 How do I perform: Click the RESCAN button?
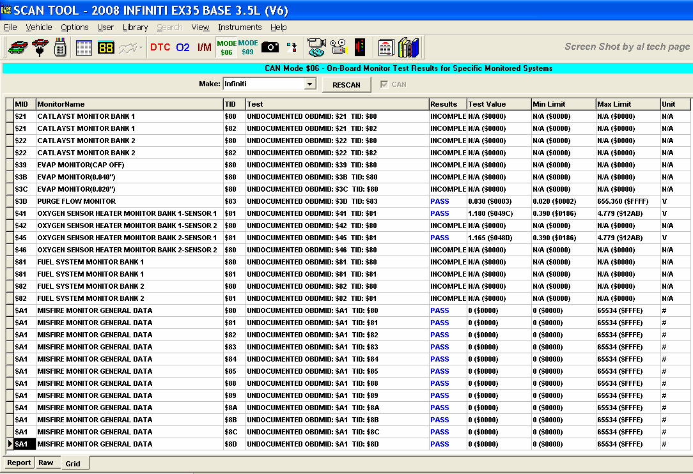pyautogui.click(x=346, y=85)
